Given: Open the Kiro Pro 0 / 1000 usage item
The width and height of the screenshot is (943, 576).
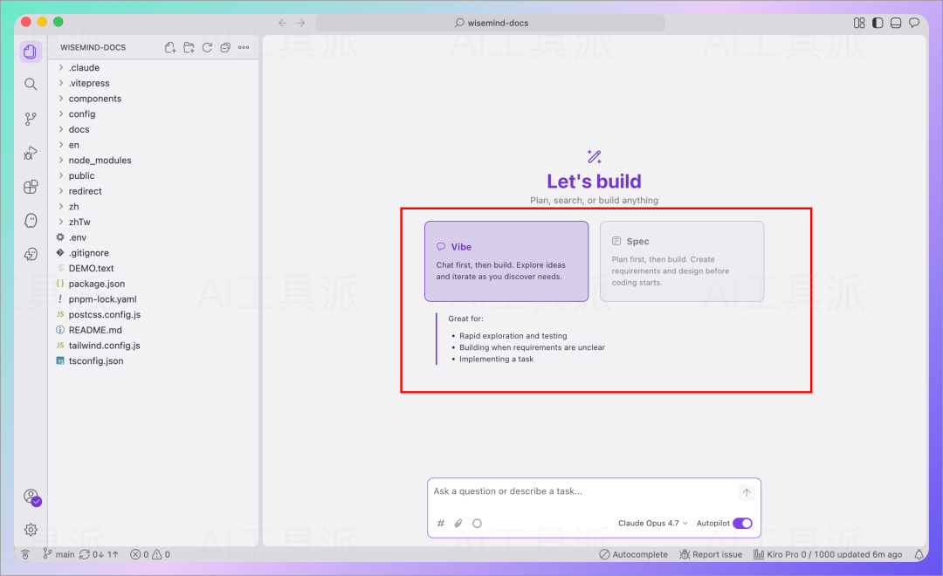Looking at the screenshot, I should 828,554.
